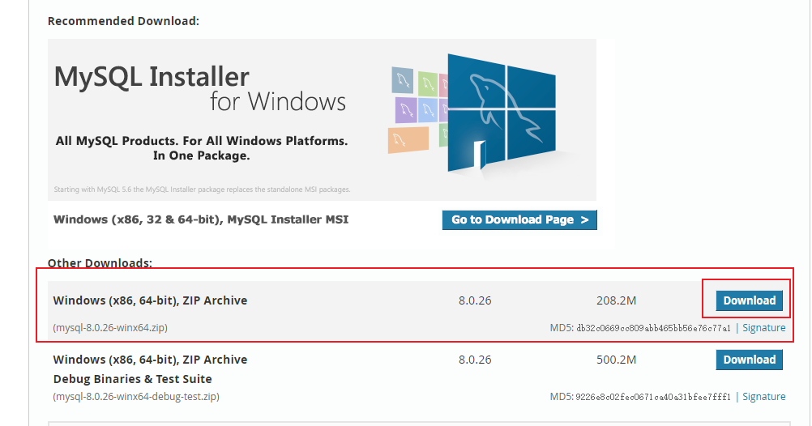Click the MD5 hash db32c0669cc809abb465bb56e76c77a1

click(x=653, y=328)
